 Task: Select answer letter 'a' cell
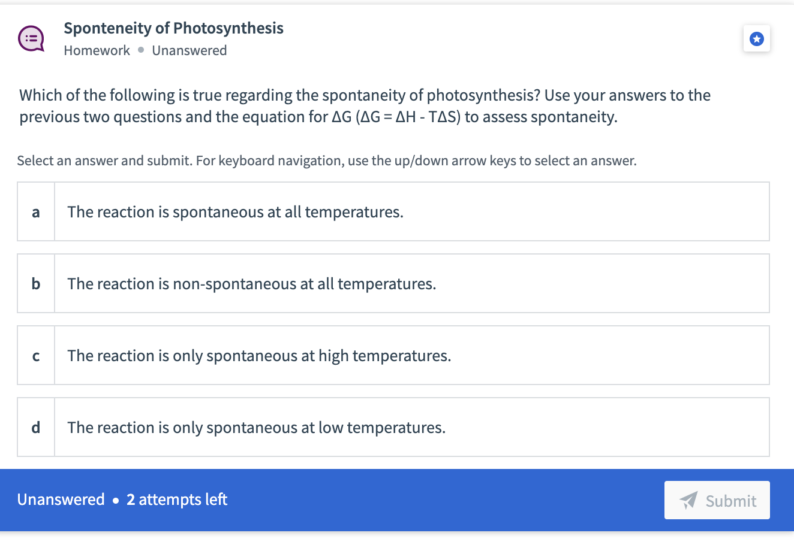[x=36, y=212]
